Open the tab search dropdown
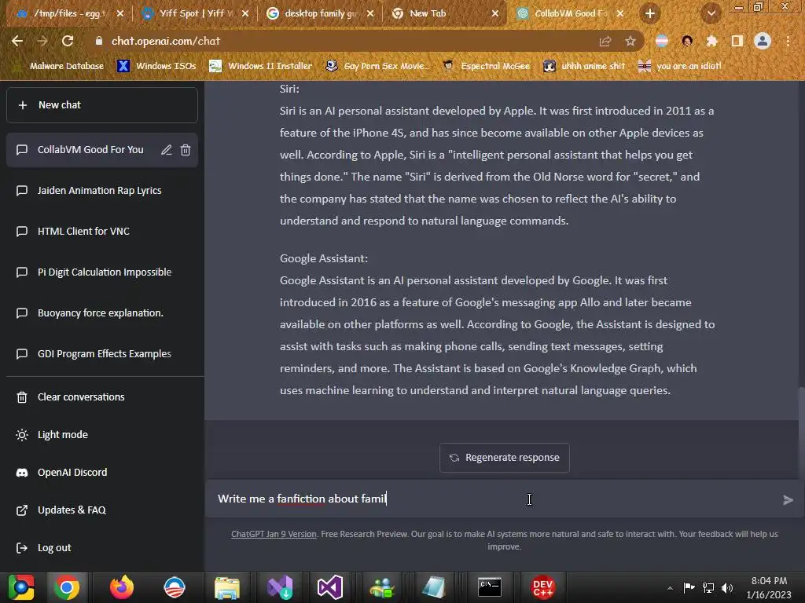The width and height of the screenshot is (805, 603). (711, 13)
